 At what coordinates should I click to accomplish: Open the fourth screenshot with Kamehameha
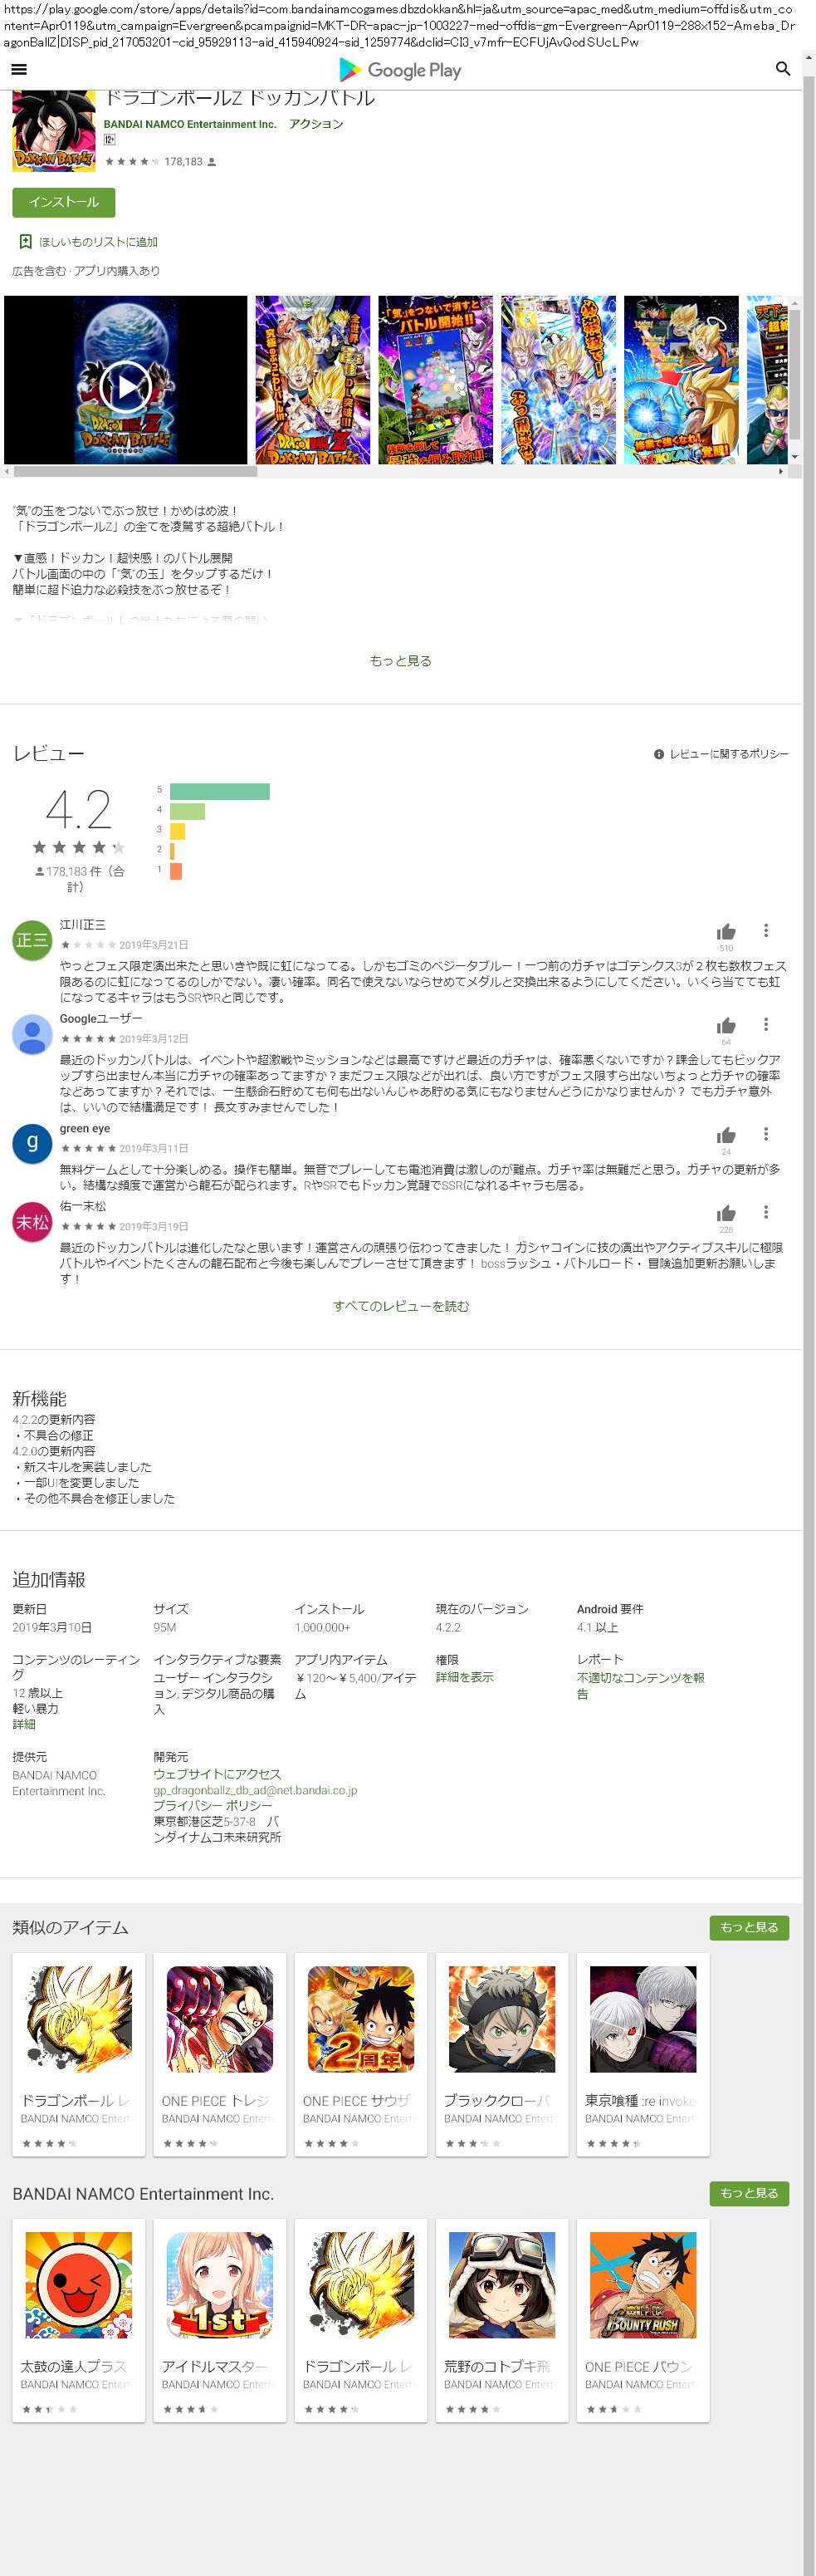(x=559, y=380)
